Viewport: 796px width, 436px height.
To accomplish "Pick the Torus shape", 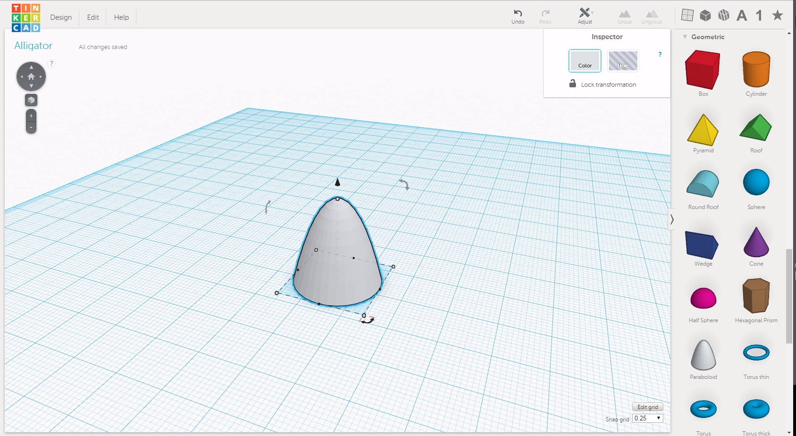I will point(703,409).
